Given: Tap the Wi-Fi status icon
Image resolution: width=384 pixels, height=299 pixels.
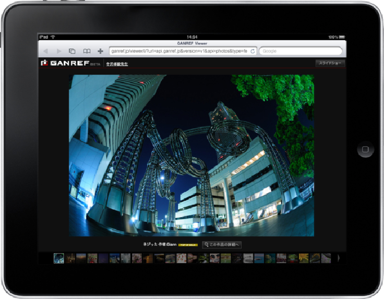Looking at the screenshot, I should tap(53, 37).
